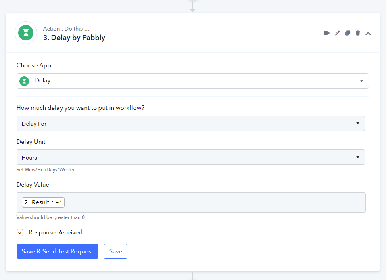Screen dimensions: 386x280
Task: Open the Delay For dropdown
Action: pos(190,123)
